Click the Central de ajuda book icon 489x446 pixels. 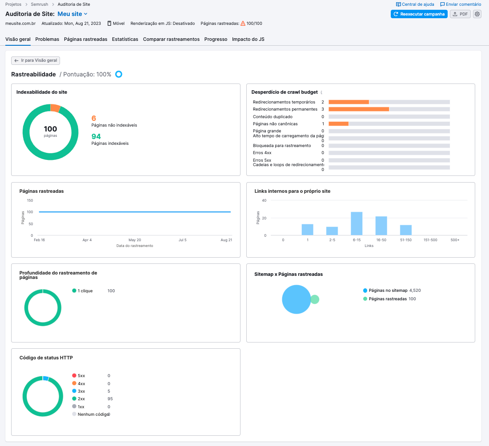coord(398,4)
